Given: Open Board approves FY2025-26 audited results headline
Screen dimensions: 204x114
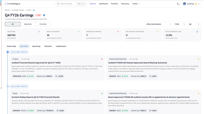Looking at the screenshot, I should [149, 97].
